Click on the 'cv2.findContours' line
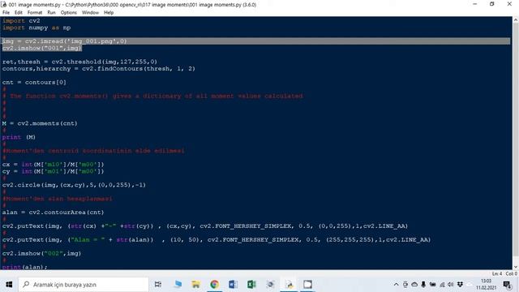 99,69
